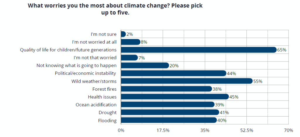Click the "Quality of life for children/future generations" label
This screenshot has width=300, height=137.
tap(68, 50)
